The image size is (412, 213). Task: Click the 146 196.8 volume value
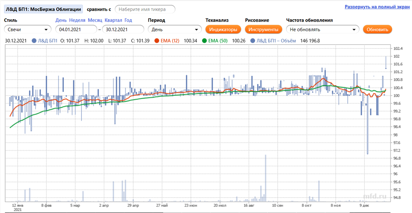point(310,41)
